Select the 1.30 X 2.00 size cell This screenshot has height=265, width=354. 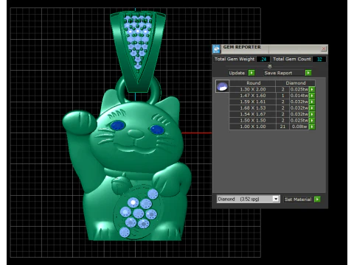tap(253, 89)
